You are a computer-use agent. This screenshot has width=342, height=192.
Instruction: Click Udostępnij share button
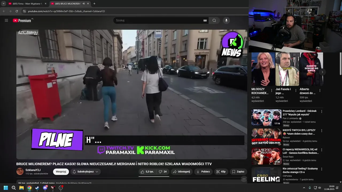[181, 172]
